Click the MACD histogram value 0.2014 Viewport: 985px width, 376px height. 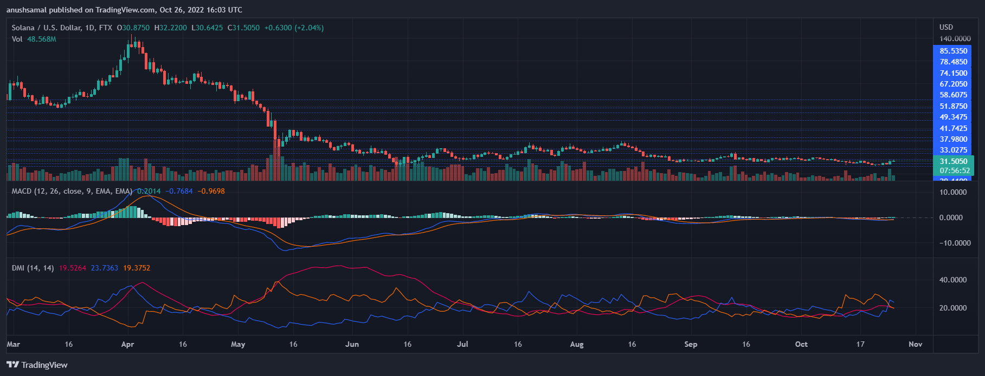tap(149, 191)
